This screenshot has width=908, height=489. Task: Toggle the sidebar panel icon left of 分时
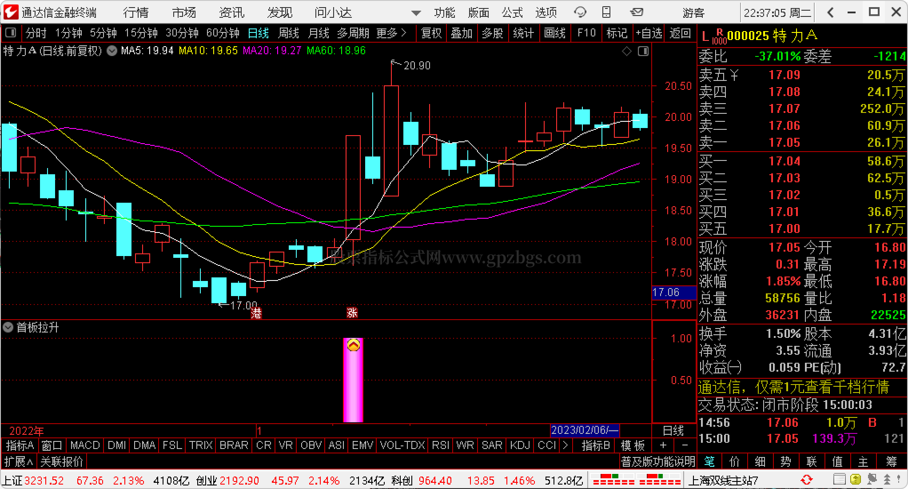(x=11, y=33)
